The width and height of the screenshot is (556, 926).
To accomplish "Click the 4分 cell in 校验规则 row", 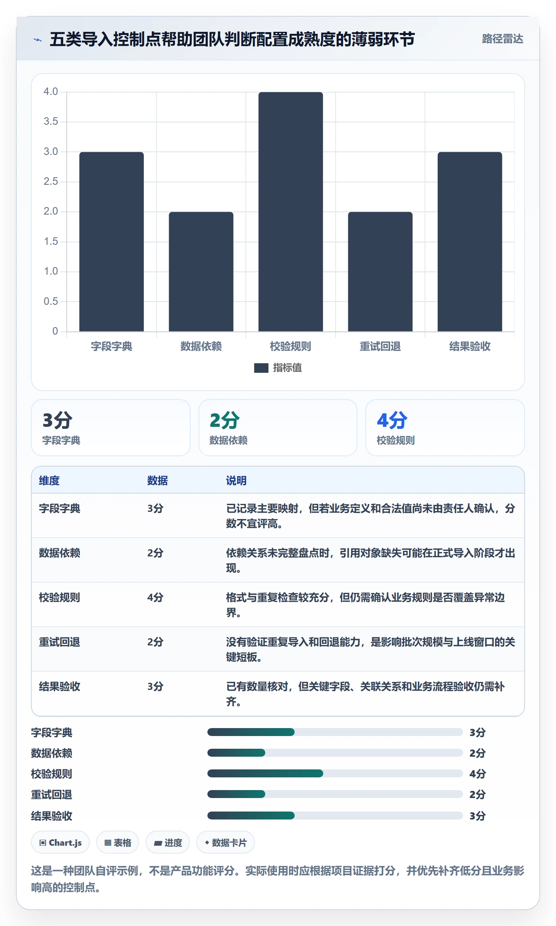I will tap(155, 597).
